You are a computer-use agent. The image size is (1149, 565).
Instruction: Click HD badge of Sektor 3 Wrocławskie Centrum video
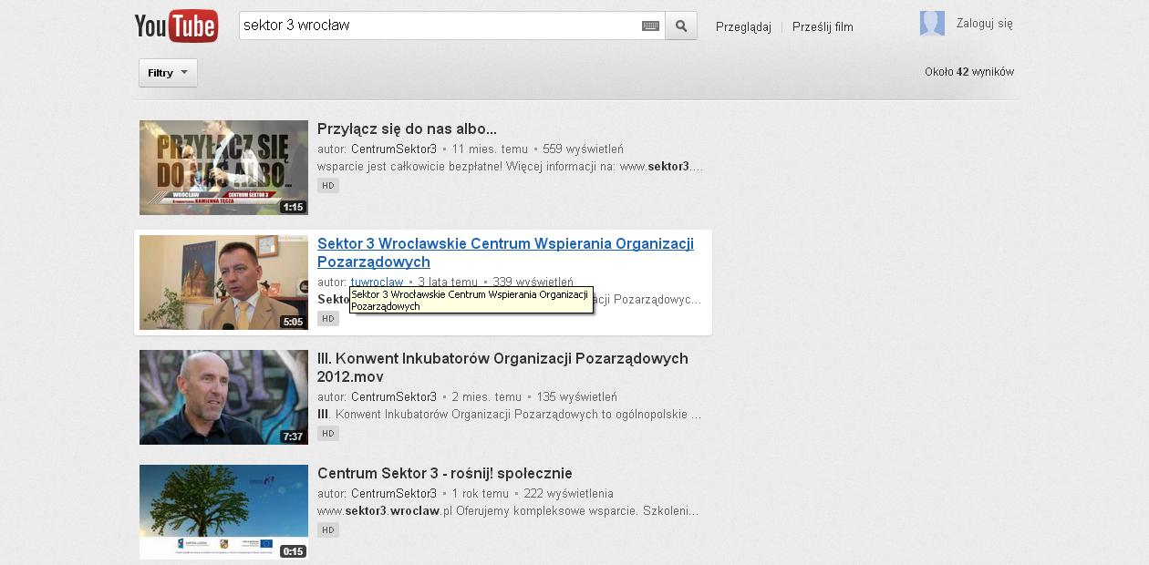click(x=328, y=318)
